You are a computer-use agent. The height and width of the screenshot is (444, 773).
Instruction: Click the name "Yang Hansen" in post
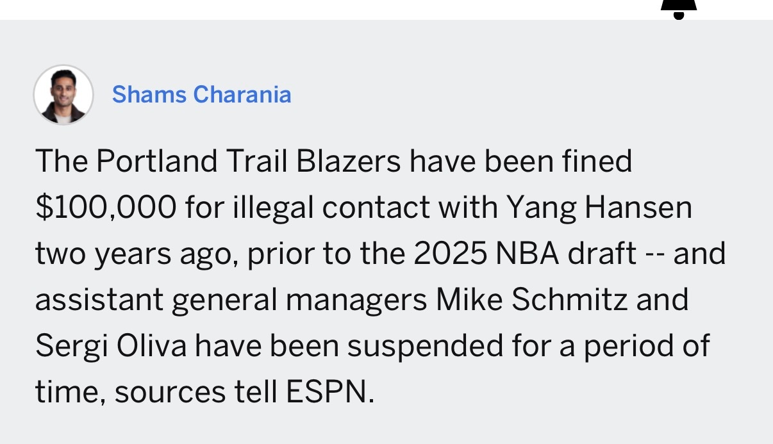(x=600, y=208)
